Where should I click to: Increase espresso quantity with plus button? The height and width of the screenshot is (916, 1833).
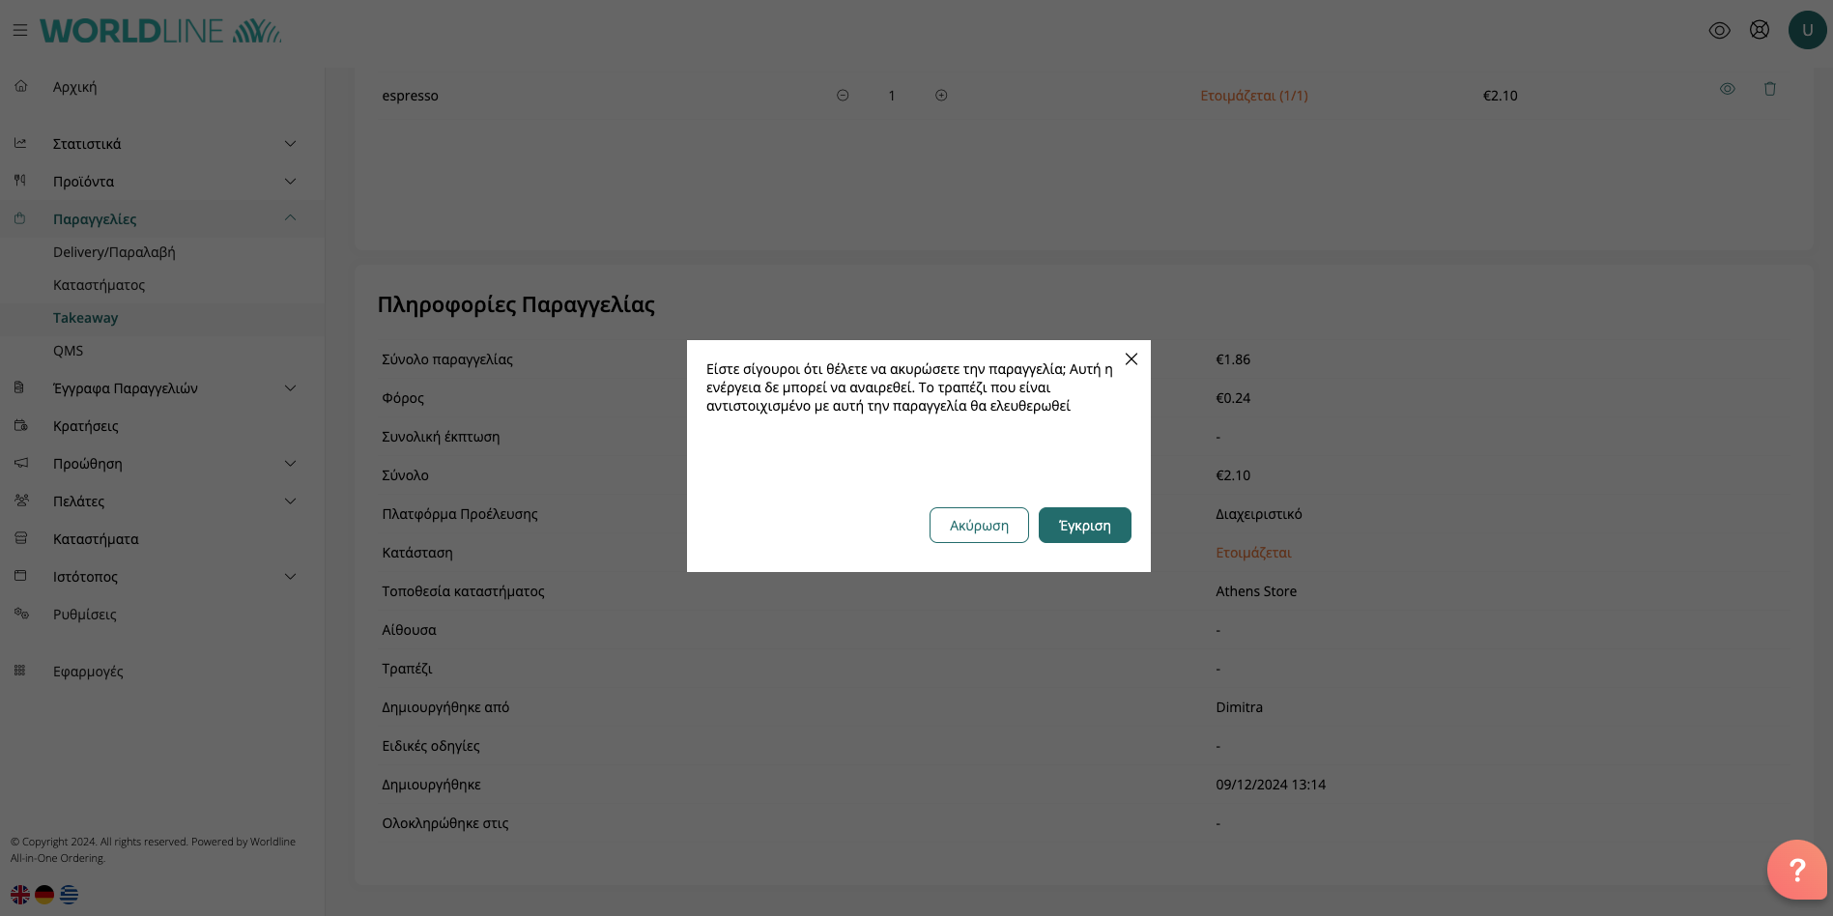[x=941, y=96]
